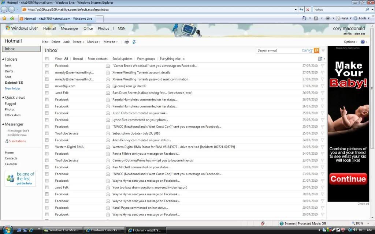Click the envelope icon for Jared Falk Bass Drum Secrets
The width and height of the screenshot is (375, 234).
point(108,93)
